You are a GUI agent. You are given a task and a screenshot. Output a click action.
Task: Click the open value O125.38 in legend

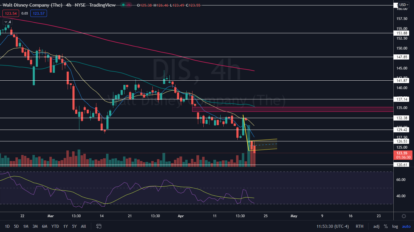pos(145,5)
